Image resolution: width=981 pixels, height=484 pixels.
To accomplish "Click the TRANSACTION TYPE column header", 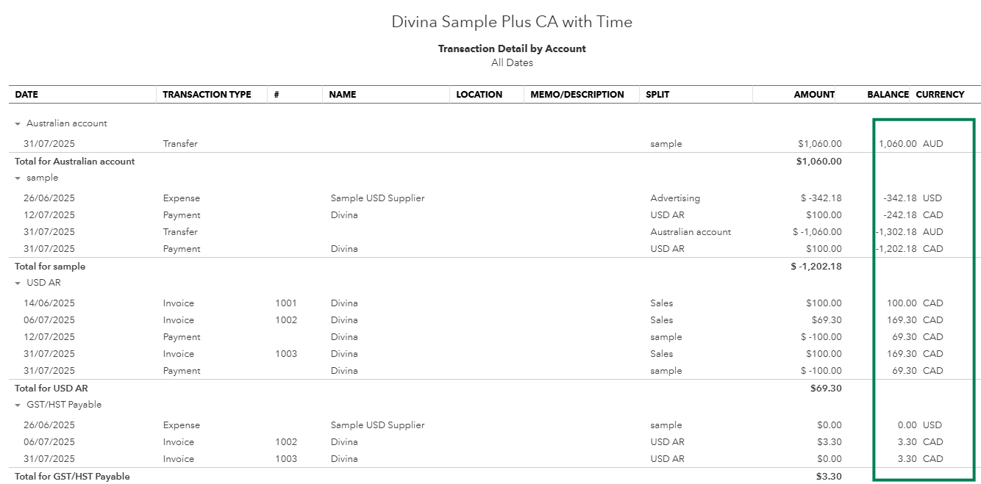I will pyautogui.click(x=207, y=95).
